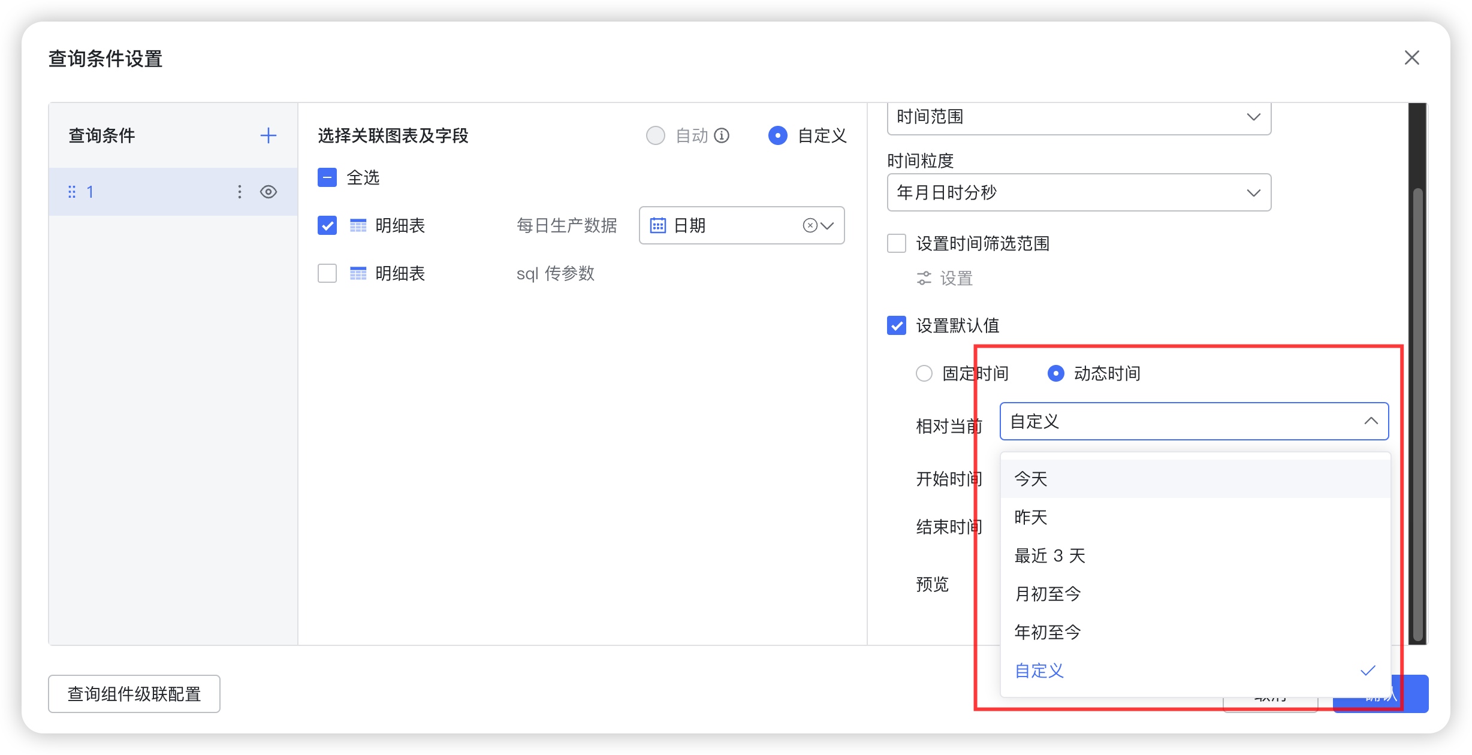
Task: Click the 预览 label
Action: (933, 584)
